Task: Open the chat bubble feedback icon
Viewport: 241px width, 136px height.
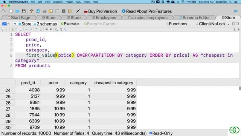Action: coord(236,11)
